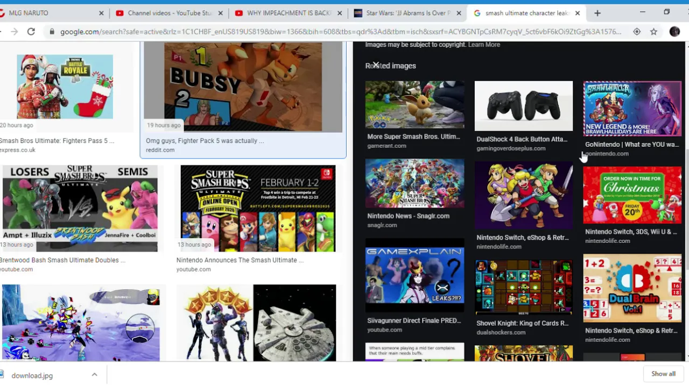Click Show all downloads button
The height and width of the screenshot is (387, 689).
click(663, 374)
